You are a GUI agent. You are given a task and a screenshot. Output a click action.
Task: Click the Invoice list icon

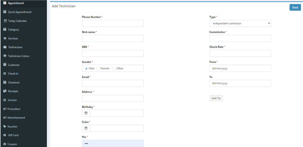(5, 100)
